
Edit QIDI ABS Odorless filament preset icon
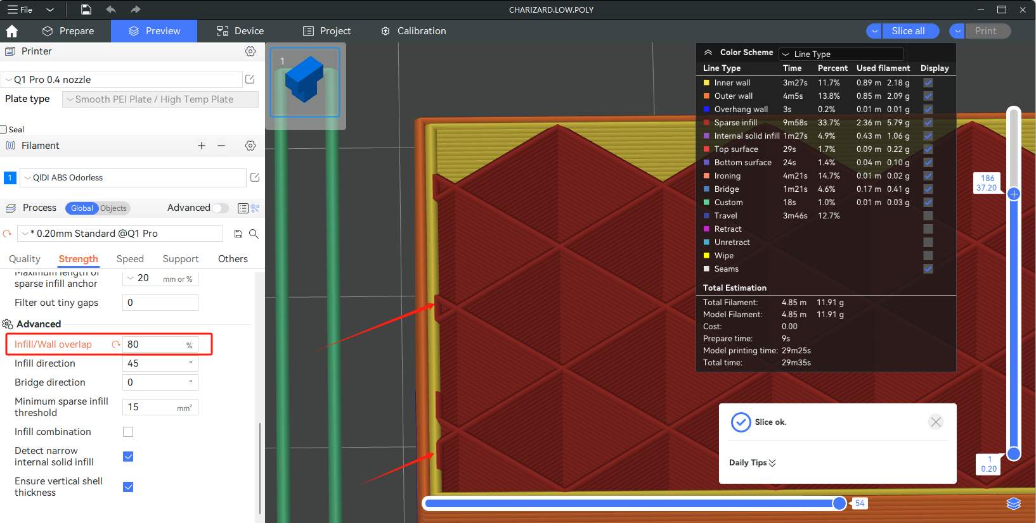point(255,178)
